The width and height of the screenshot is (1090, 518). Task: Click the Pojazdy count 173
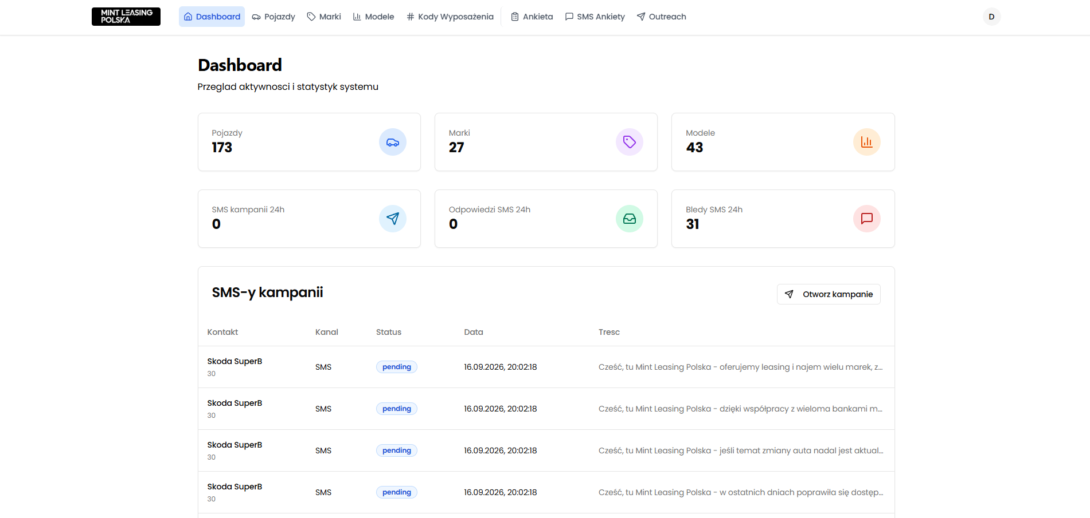[222, 148]
